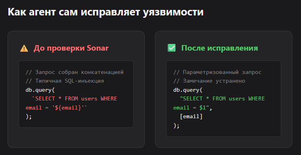Click red line email = '${email}'`
The width and height of the screenshot is (301, 155).
(x=56, y=108)
